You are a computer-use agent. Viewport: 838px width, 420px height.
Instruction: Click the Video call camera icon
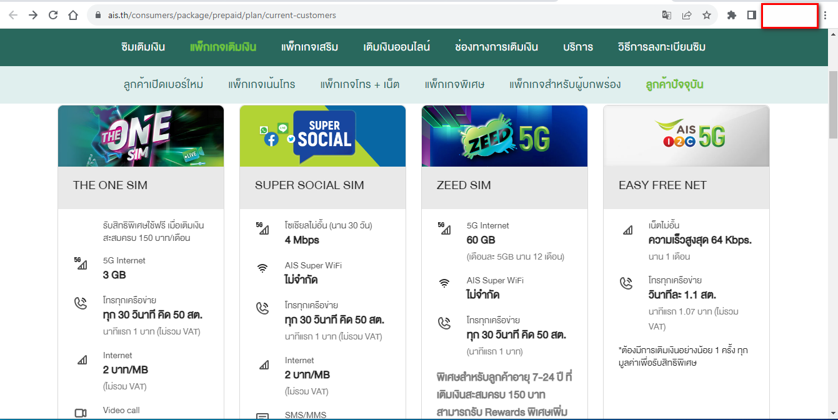pos(81,413)
